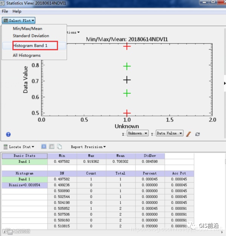This screenshot has height=236, width=226.
Task: Select DN value 0.504198 cell
Action: click(62, 203)
